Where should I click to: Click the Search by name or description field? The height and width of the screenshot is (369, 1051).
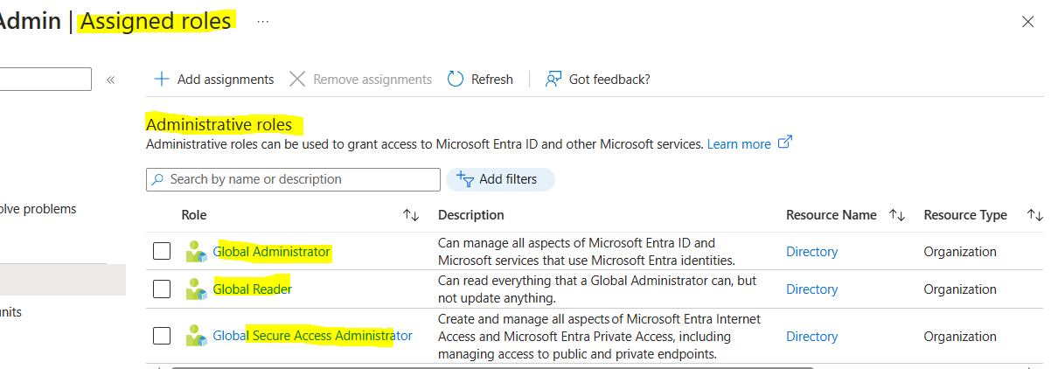pyautogui.click(x=293, y=179)
